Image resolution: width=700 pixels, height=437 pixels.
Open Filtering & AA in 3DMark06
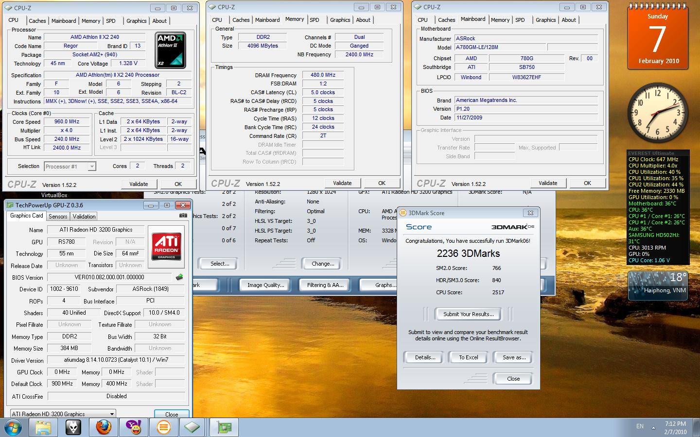325,285
